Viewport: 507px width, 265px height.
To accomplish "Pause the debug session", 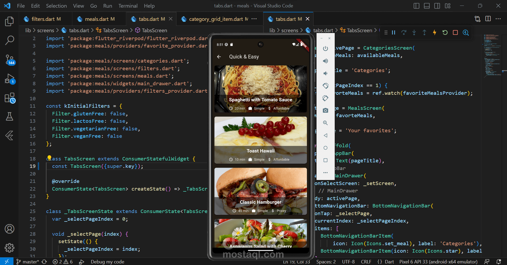I will click(393, 32).
